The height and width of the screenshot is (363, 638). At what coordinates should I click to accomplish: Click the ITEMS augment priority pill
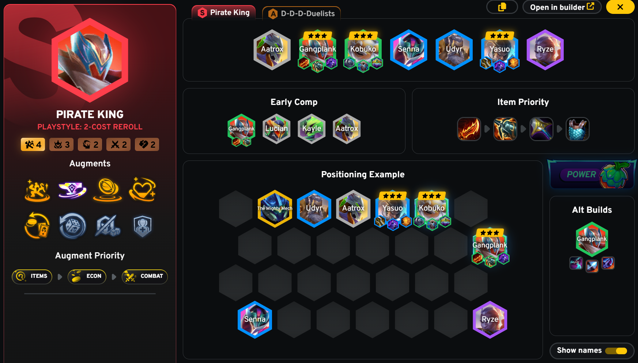(32, 276)
